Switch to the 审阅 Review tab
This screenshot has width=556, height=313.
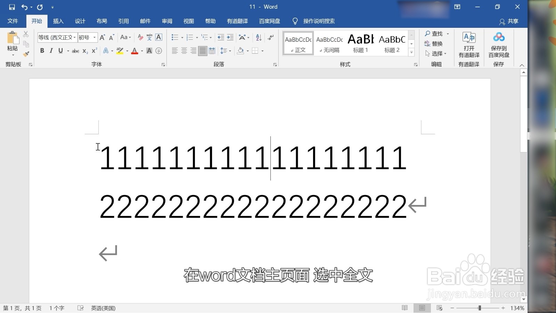[167, 21]
